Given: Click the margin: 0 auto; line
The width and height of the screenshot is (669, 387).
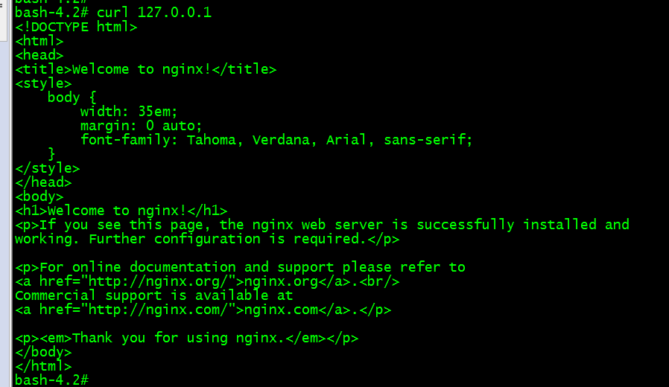Looking at the screenshot, I should (142, 126).
